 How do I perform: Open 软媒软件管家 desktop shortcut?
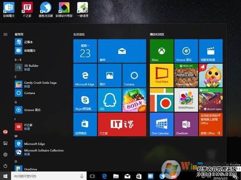pyautogui.click(x=64, y=9)
